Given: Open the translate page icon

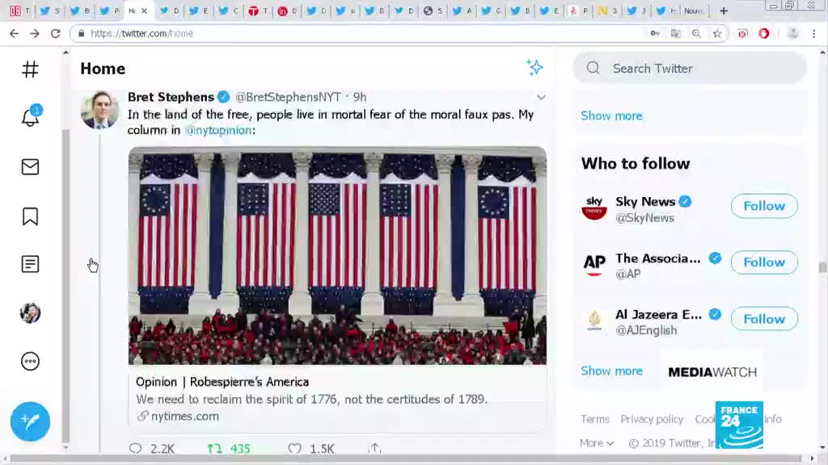Looking at the screenshot, I should tap(675, 33).
